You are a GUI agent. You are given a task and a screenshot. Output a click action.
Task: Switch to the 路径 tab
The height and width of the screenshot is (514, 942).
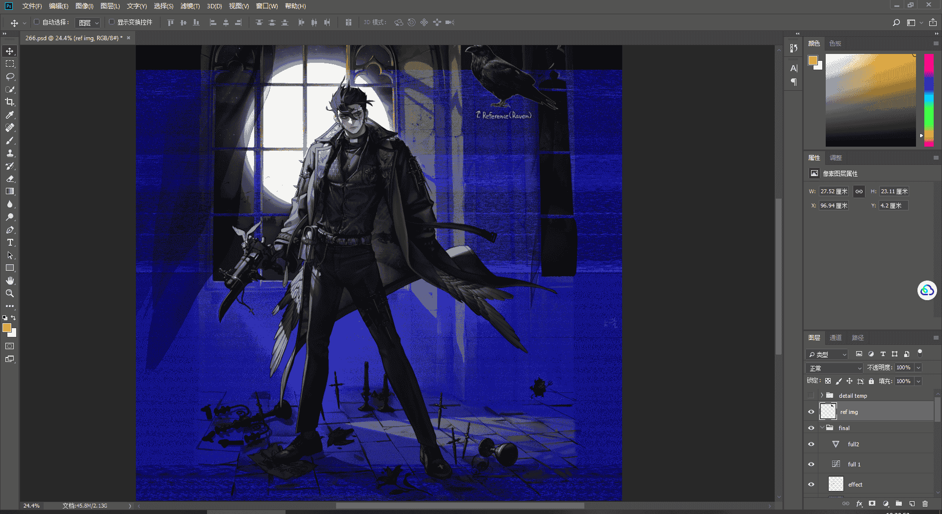[858, 337]
